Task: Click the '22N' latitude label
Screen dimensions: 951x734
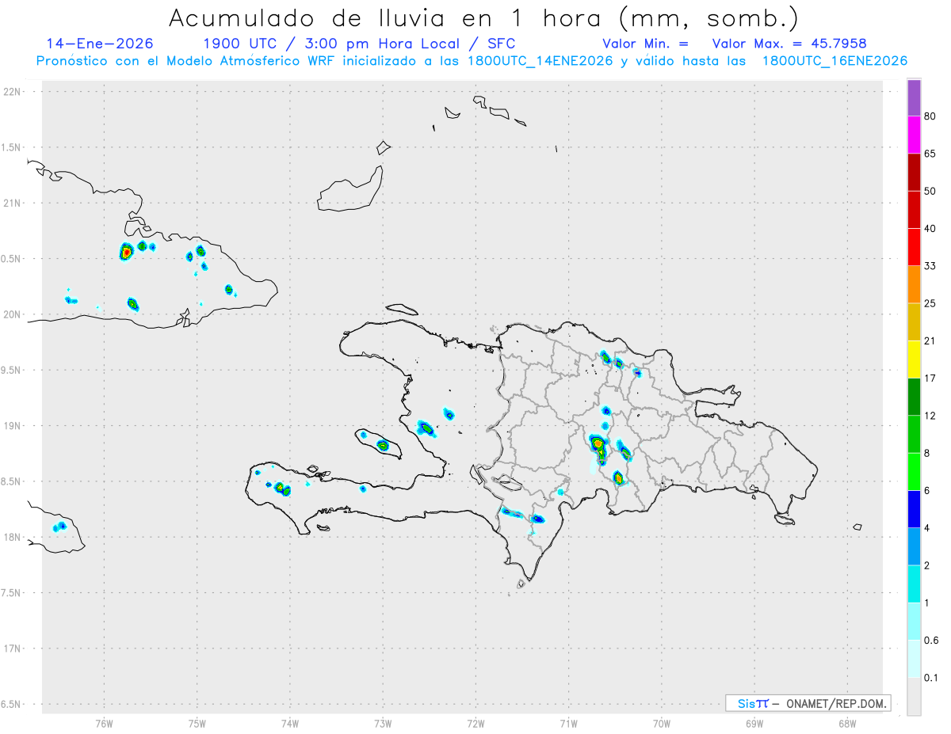Action: [13, 92]
